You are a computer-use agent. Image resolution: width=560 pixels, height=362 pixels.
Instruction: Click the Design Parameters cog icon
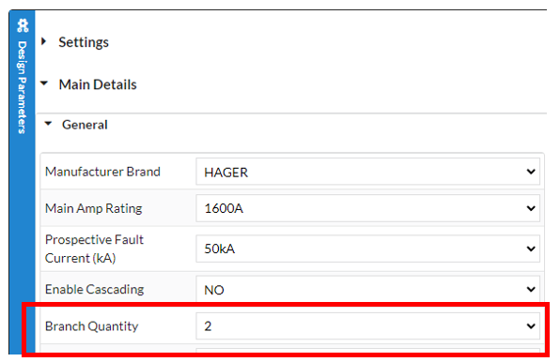(23, 25)
